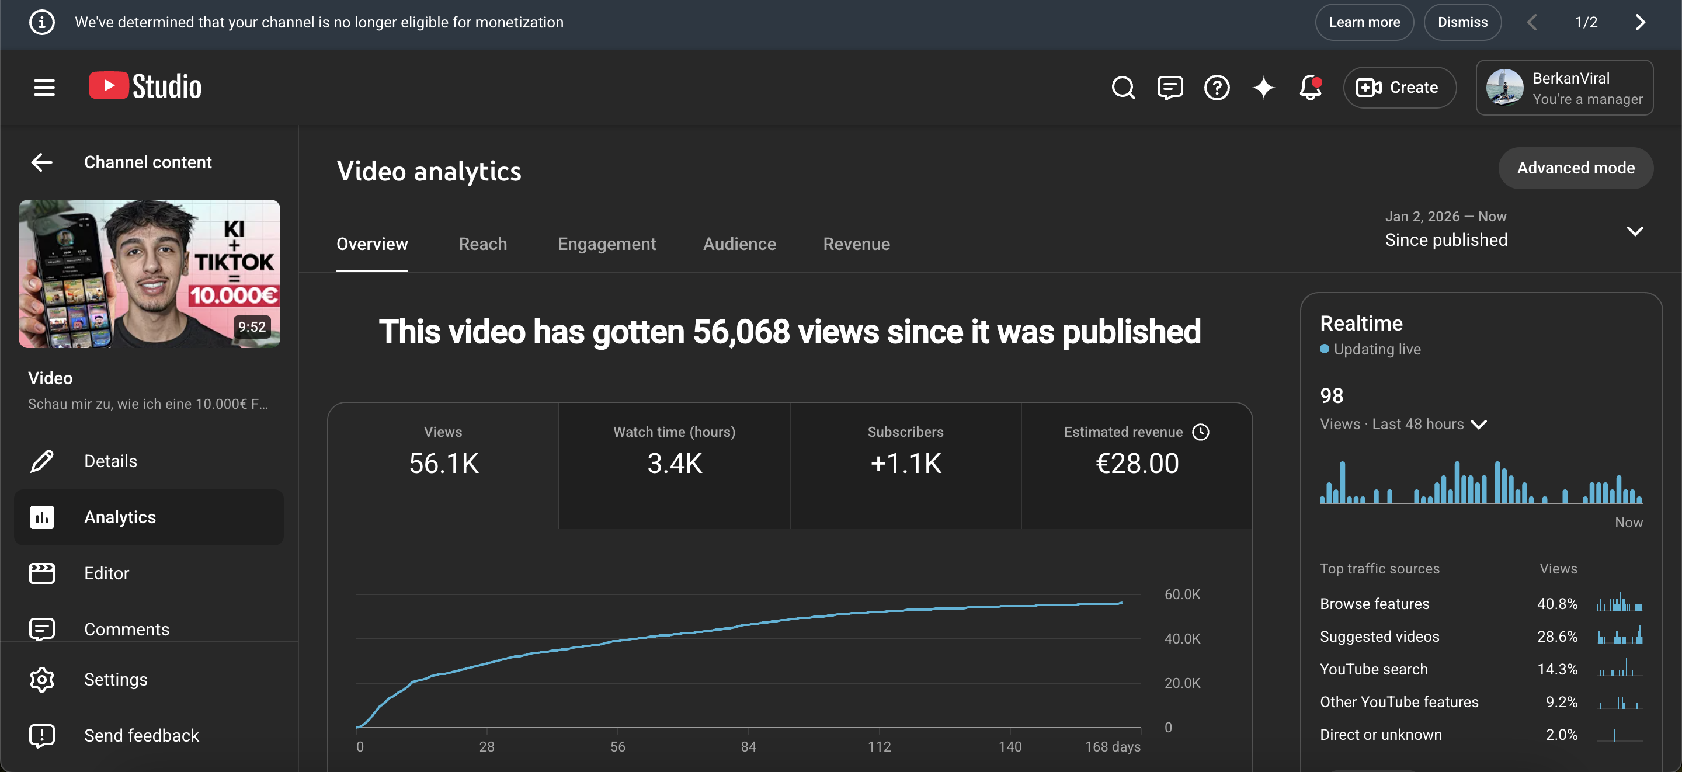Image resolution: width=1682 pixels, height=772 pixels.
Task: Open the video thumbnail preview
Action: click(x=150, y=274)
